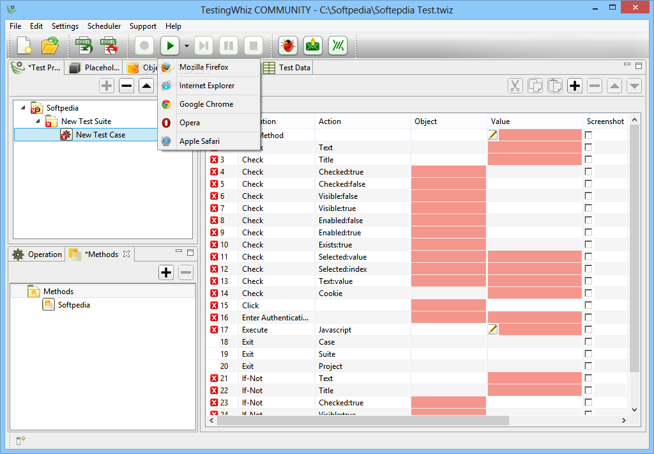Open the bug tracker ladybug icon
This screenshot has width=654, height=454.
coord(288,45)
